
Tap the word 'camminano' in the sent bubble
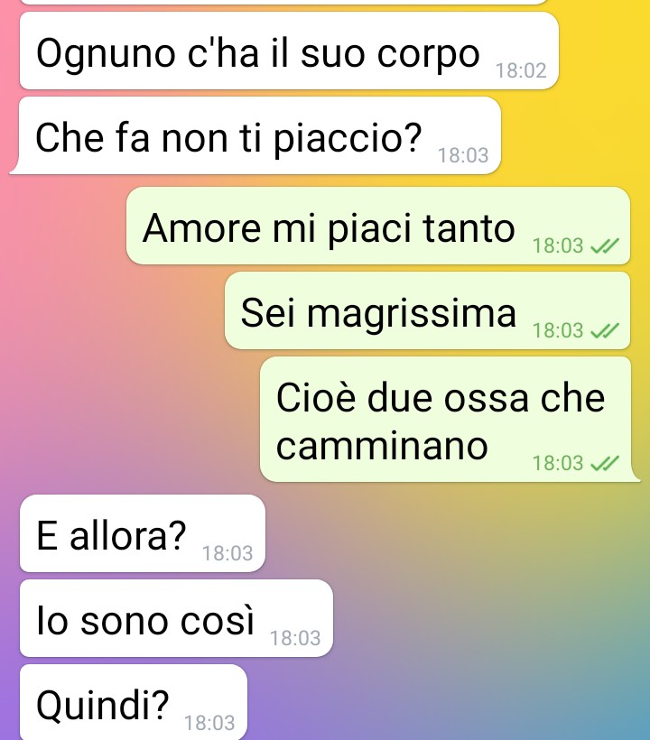coord(381,446)
